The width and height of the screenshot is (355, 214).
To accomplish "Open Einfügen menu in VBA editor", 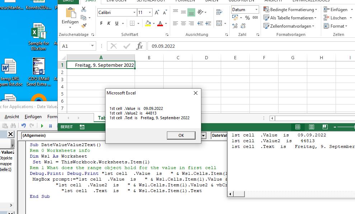I will (33, 117).
